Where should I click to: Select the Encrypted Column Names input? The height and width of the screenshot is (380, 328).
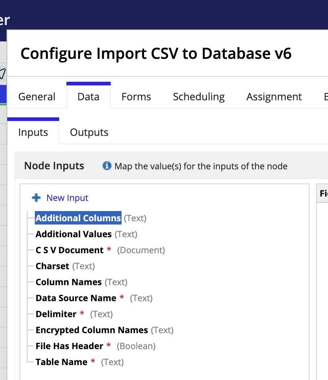pyautogui.click(x=92, y=330)
